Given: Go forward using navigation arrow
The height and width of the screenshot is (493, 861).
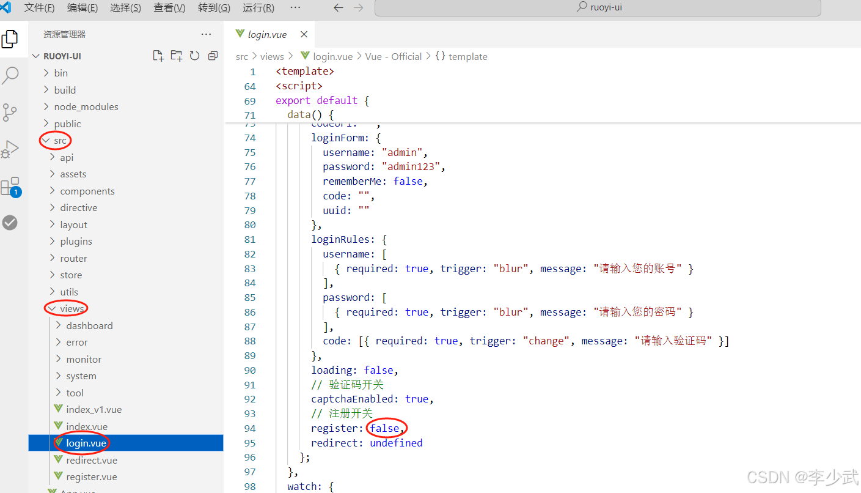Looking at the screenshot, I should [x=359, y=8].
